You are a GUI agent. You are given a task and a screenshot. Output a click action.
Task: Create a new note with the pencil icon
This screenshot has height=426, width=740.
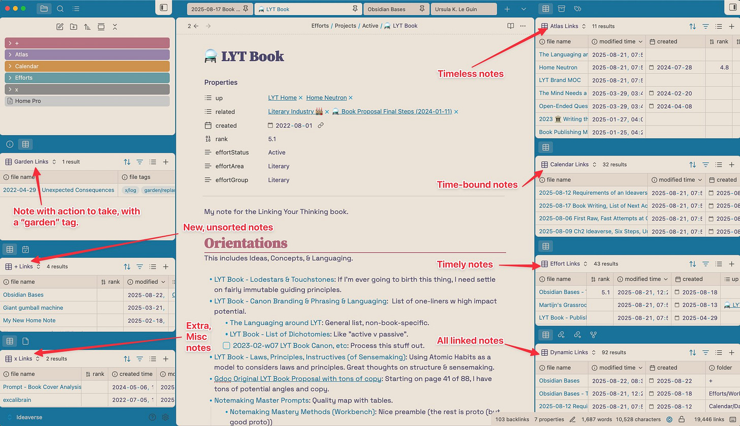(60, 27)
